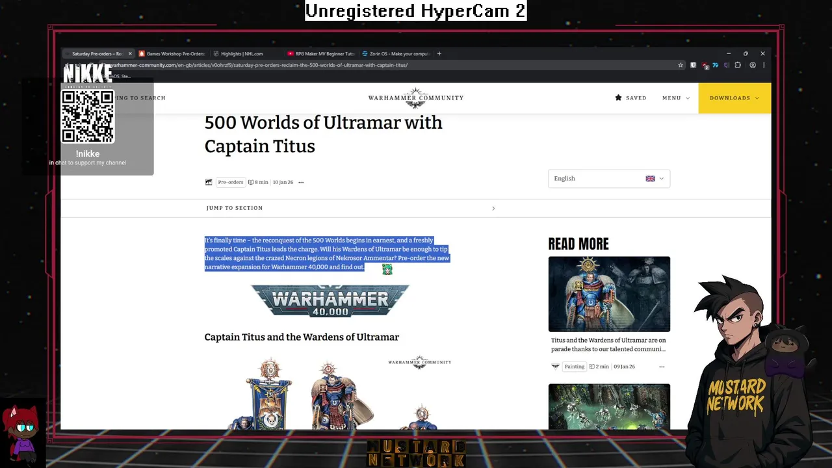Open the Titus painting article thumbnail
This screenshot has width=832, height=468.
coord(609,294)
